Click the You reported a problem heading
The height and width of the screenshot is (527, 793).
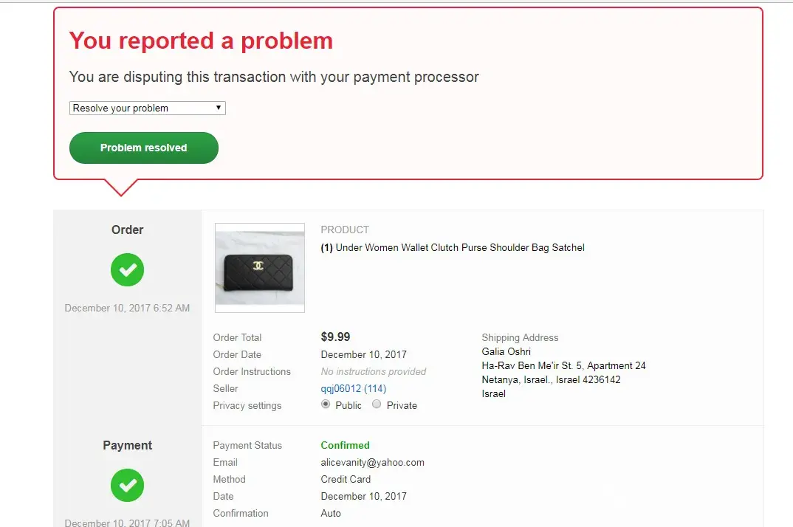coord(202,41)
